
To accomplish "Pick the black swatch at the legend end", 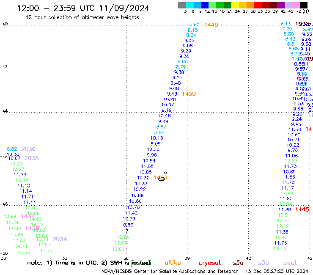I will (x=304, y=5).
